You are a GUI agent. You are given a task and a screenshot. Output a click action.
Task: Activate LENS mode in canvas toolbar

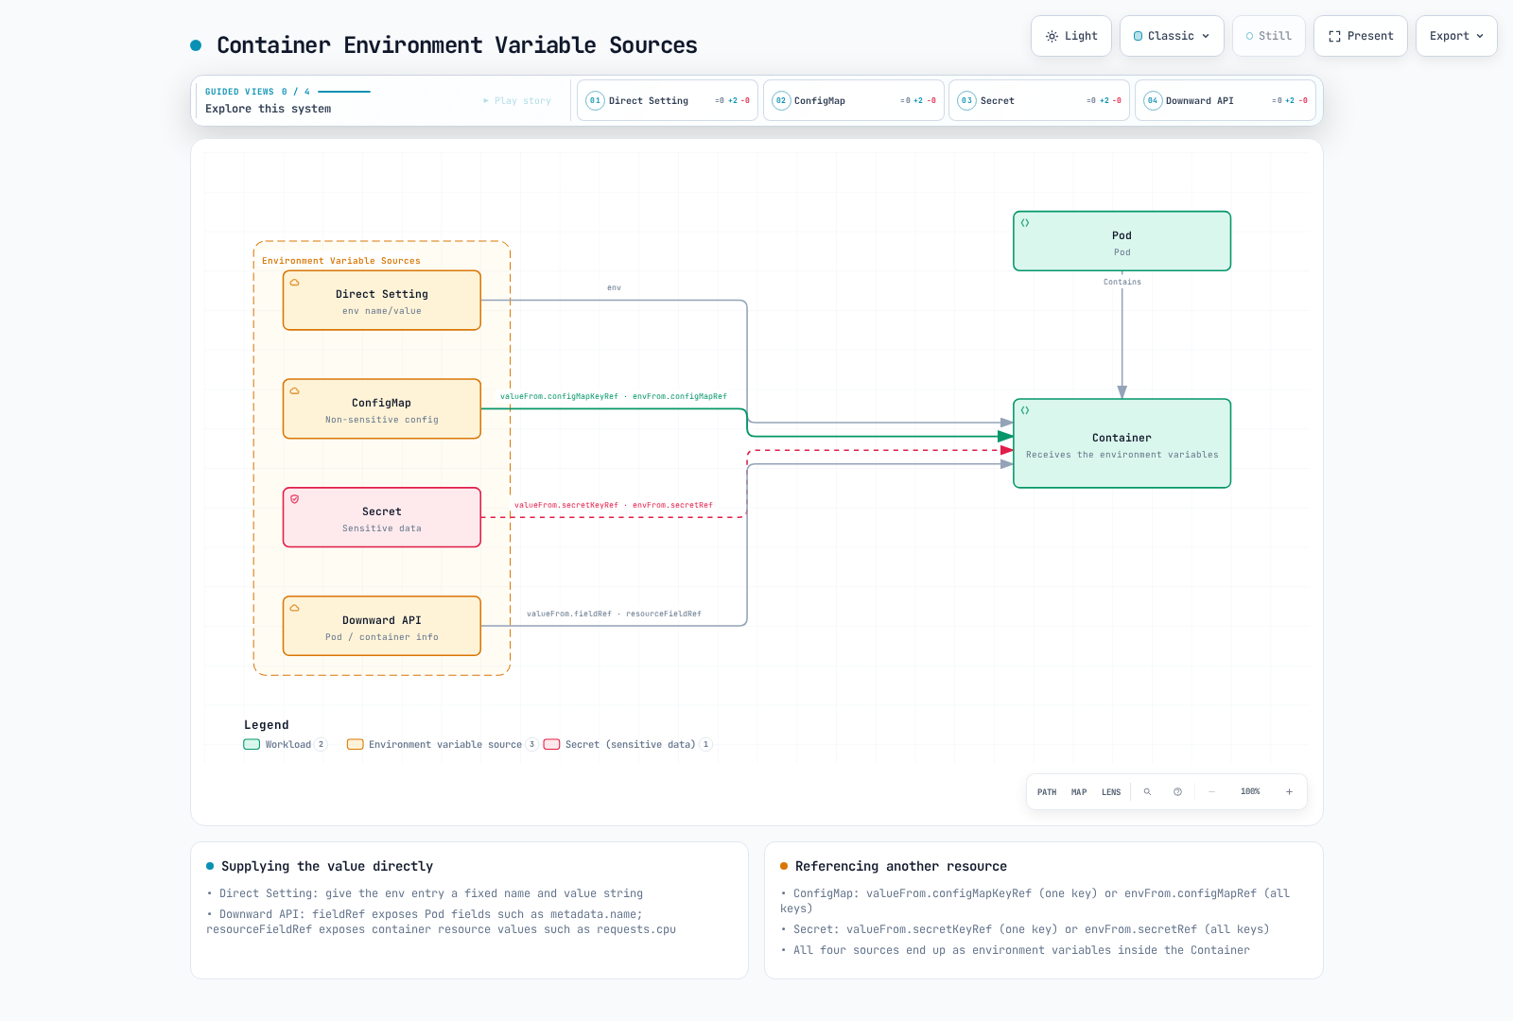1111,792
